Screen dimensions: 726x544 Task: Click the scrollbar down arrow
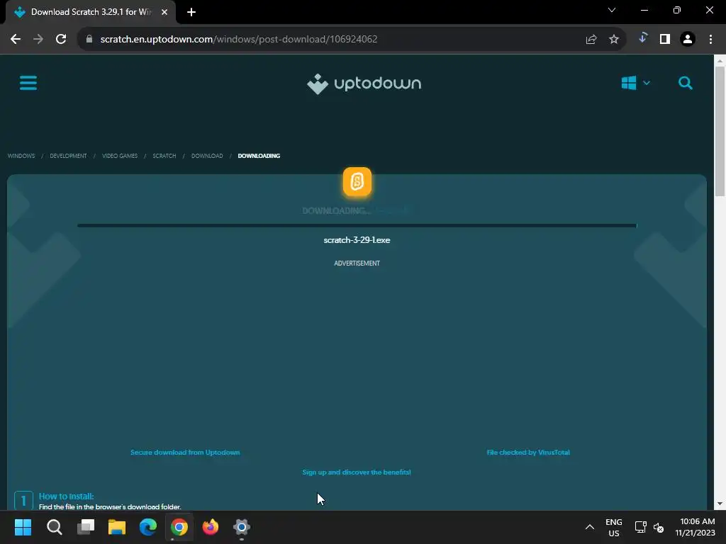click(720, 504)
